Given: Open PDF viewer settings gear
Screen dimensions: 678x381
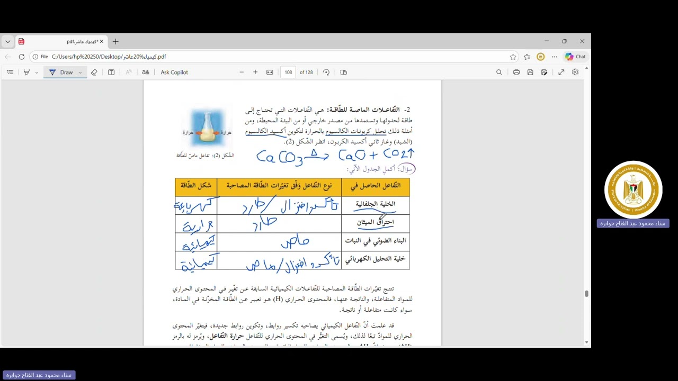Looking at the screenshot, I should [x=575, y=72].
